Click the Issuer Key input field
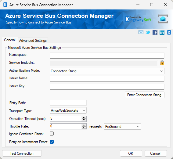This screenshot has width=173, height=159. (107, 87)
